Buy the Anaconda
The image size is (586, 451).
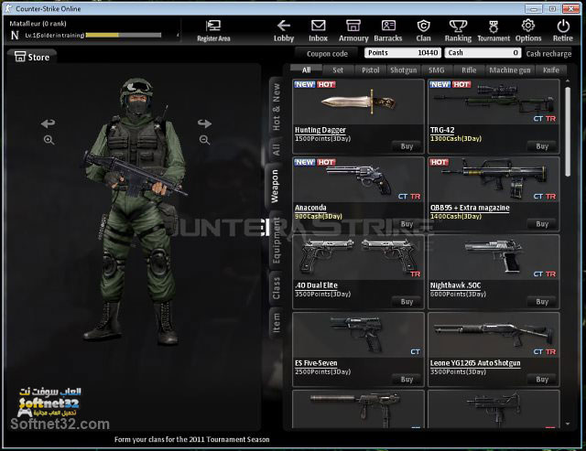(407, 224)
